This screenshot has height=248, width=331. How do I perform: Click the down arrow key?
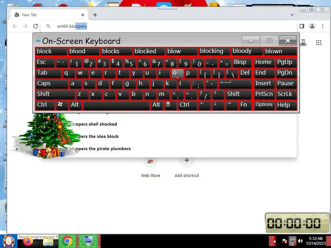click(x=218, y=105)
